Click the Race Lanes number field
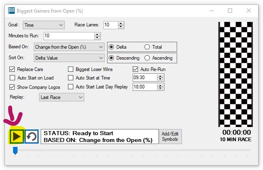Screen dimensions: 263x170 (x=110, y=25)
